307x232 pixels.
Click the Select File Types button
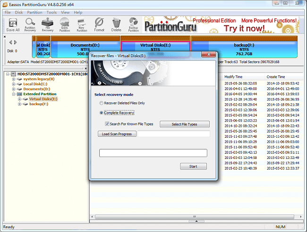coord(184,124)
